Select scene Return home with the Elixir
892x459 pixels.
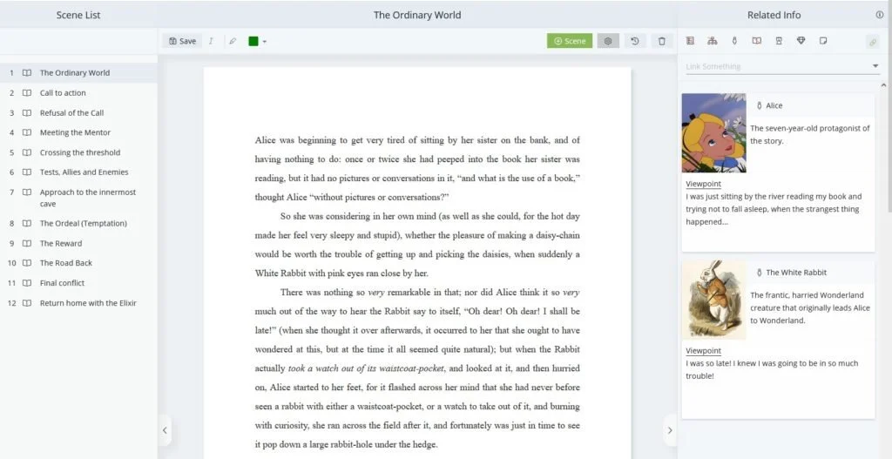click(x=78, y=303)
